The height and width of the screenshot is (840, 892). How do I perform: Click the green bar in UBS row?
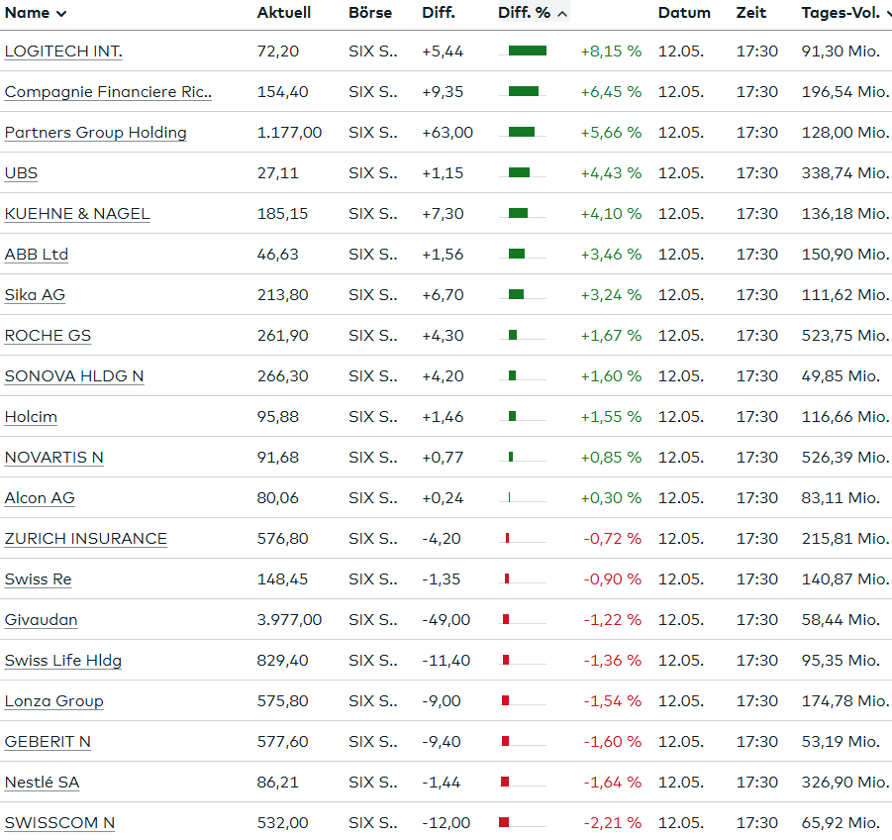519,173
